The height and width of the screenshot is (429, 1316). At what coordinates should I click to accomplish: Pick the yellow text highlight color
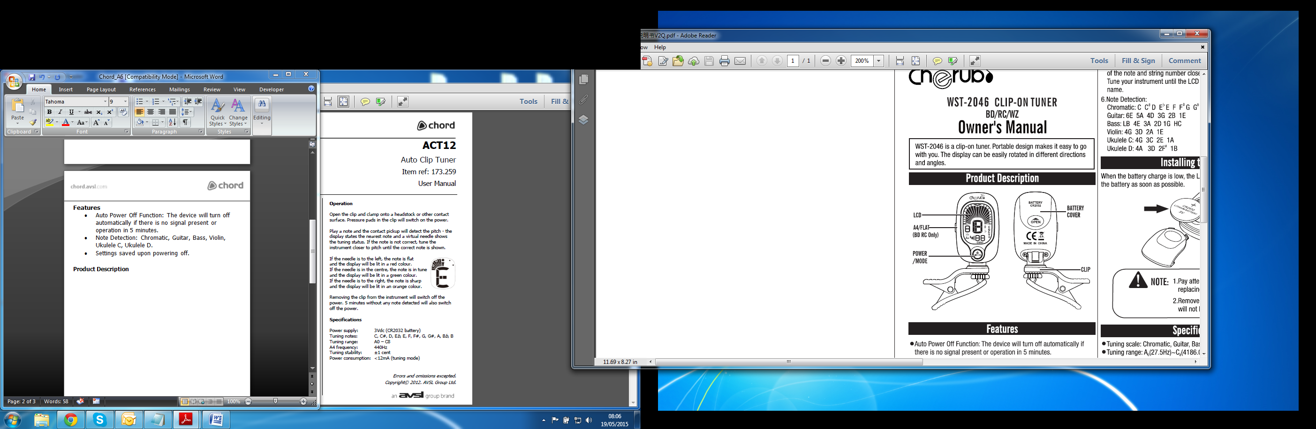point(50,122)
